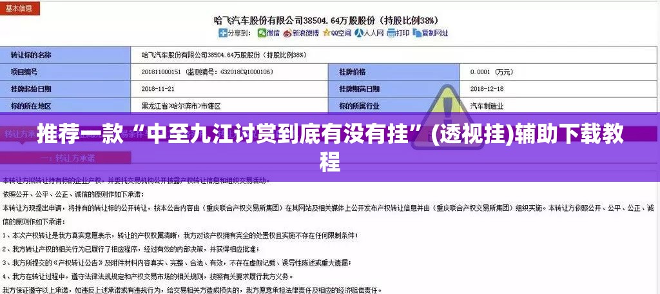Click the start date 2018-11-21
This screenshot has height=294, width=660.
pos(158,89)
